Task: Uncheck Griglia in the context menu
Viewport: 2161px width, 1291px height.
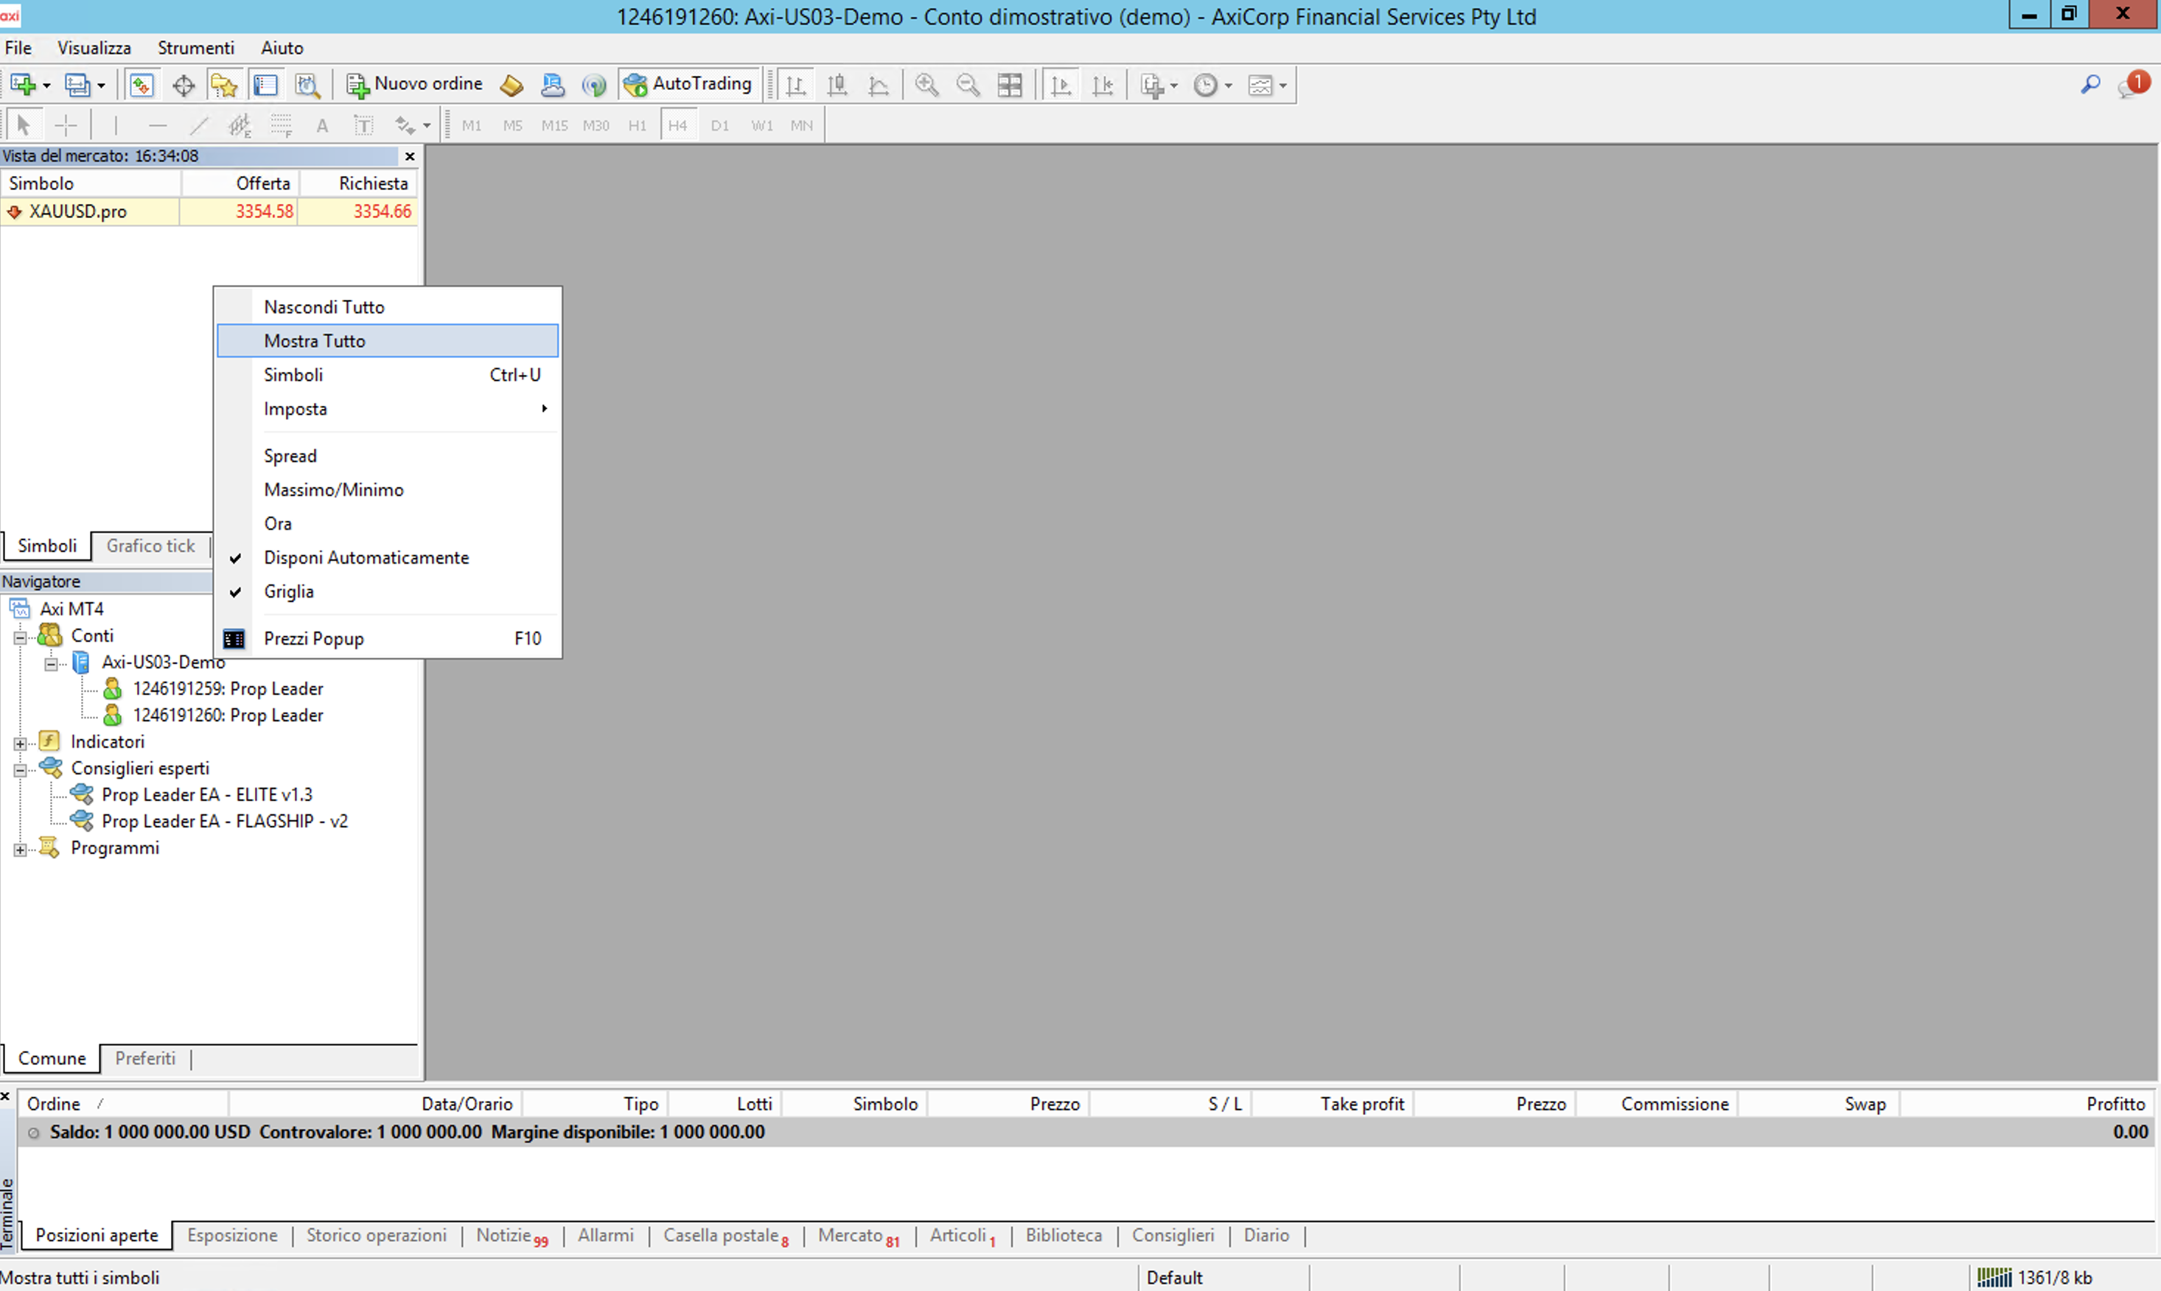Action: tap(289, 592)
